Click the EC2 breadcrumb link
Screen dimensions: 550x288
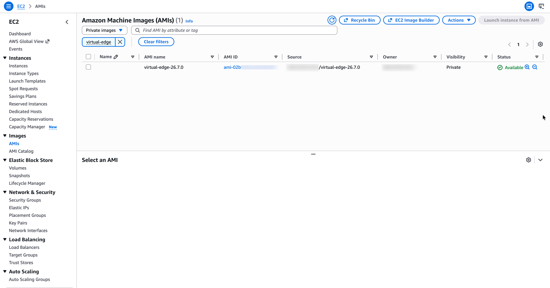[x=21, y=6]
